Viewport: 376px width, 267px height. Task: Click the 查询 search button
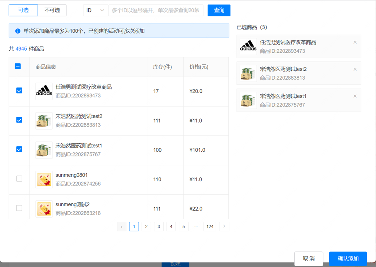[219, 10]
